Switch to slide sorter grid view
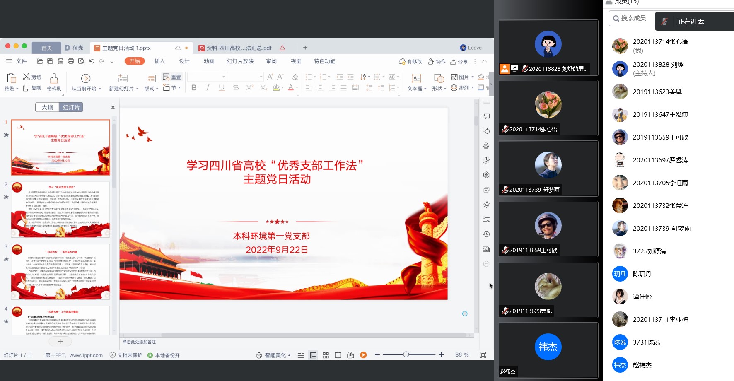Screen dimensions: 734x381 [x=326, y=355]
